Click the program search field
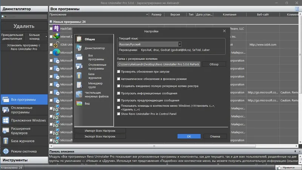 point(24,17)
